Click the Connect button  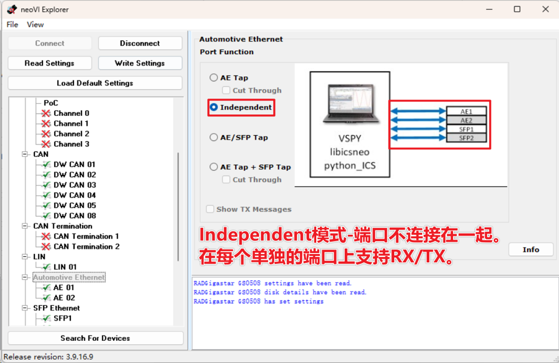coord(49,43)
